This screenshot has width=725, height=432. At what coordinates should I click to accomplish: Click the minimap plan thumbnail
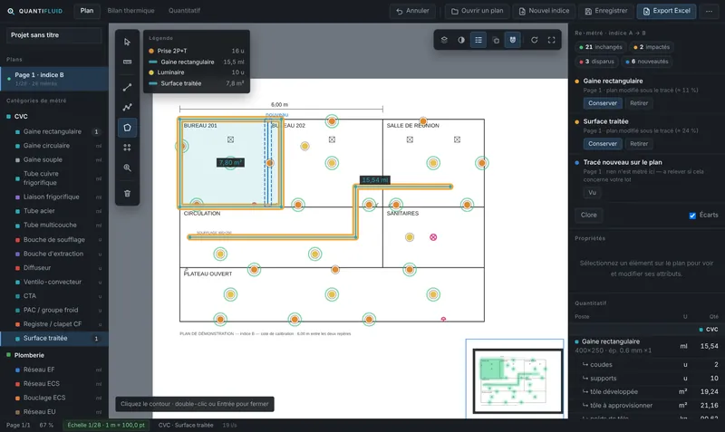[x=517, y=381]
